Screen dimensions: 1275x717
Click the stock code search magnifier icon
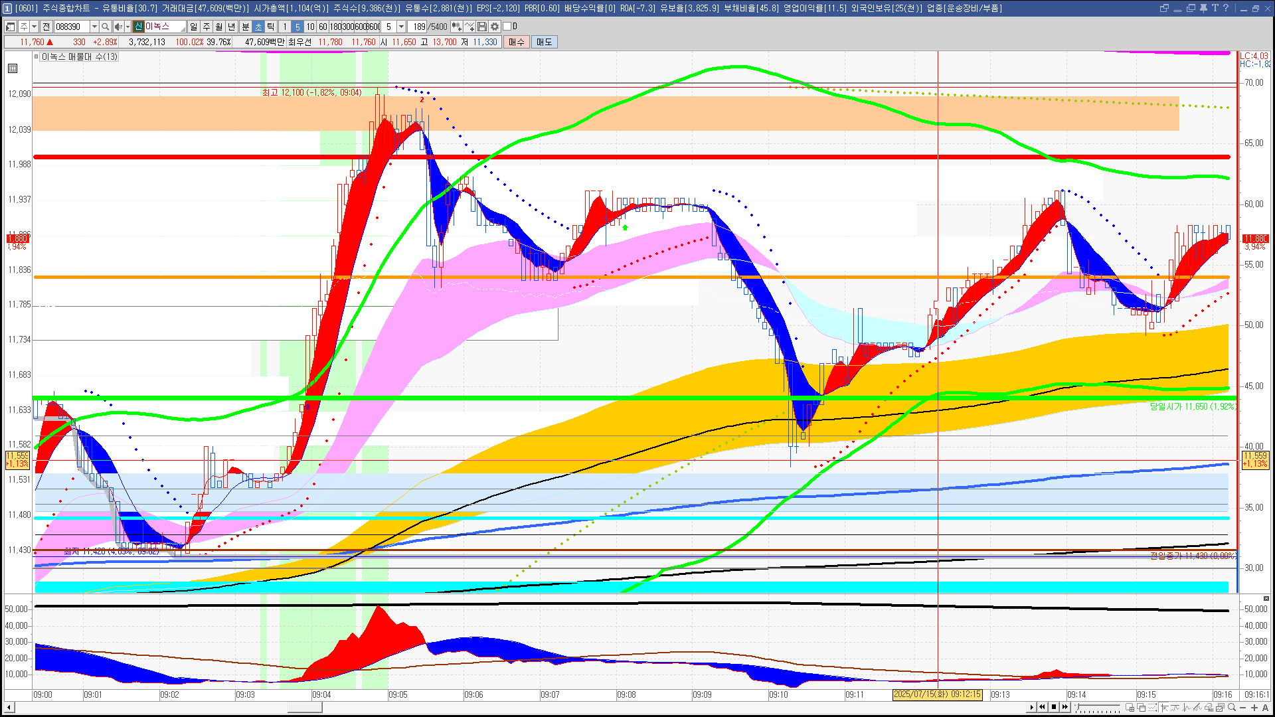pyautogui.click(x=105, y=27)
